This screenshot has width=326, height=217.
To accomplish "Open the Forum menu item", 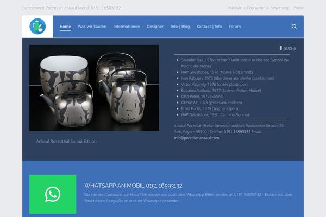I will coord(235,27).
